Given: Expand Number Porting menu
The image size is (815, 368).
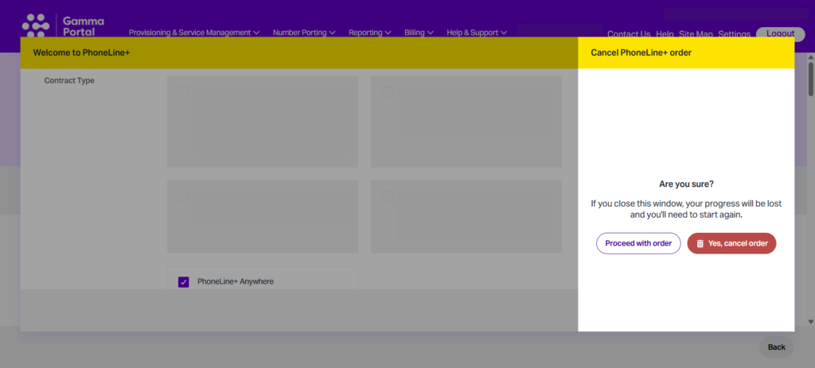Looking at the screenshot, I should (x=304, y=33).
